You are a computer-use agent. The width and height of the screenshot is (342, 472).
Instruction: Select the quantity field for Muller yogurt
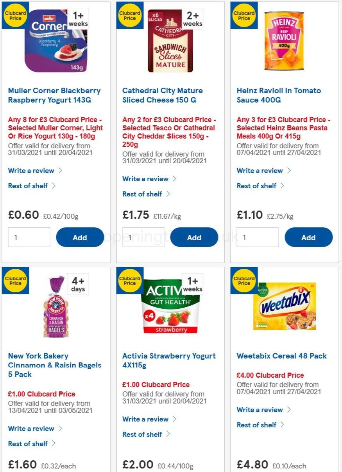[x=29, y=237]
